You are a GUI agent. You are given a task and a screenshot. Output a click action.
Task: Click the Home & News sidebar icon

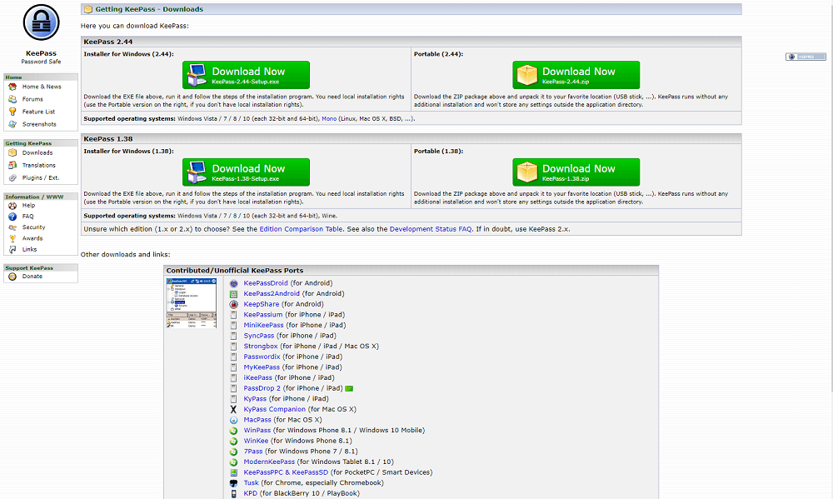coord(12,87)
